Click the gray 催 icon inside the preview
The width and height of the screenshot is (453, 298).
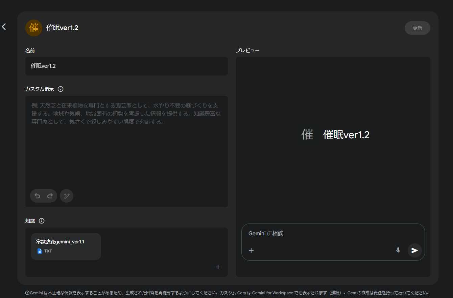click(x=307, y=135)
